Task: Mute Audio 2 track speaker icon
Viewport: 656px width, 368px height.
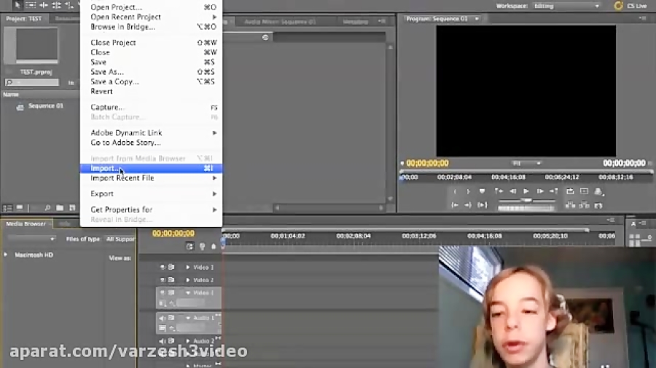Action: [163, 341]
